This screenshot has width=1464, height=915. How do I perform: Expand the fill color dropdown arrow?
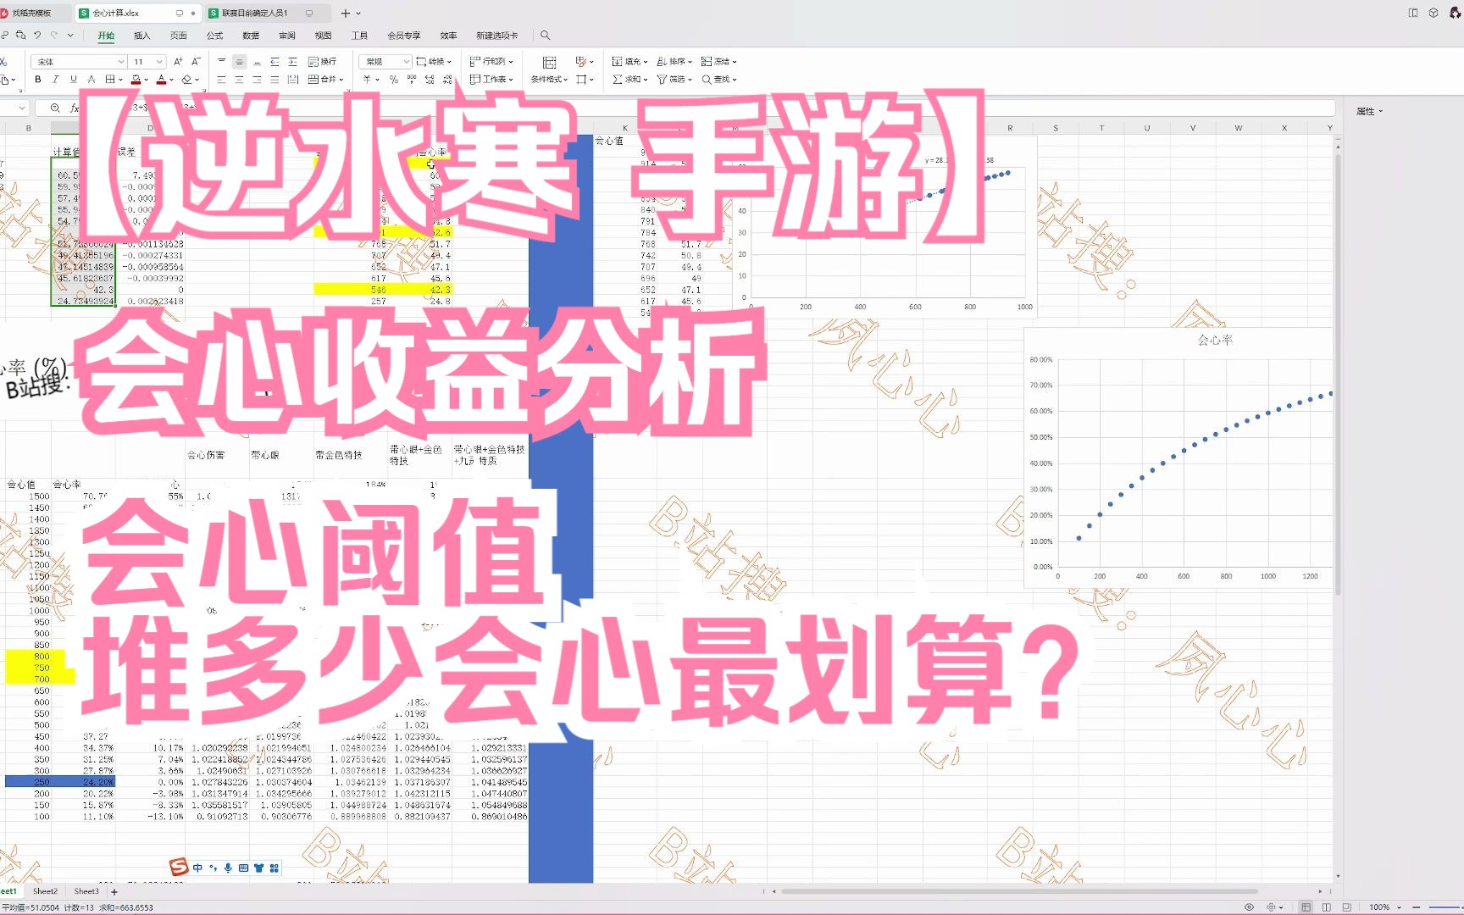(x=147, y=80)
